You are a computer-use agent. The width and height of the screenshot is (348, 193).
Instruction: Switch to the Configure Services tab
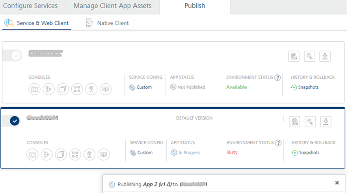(x=30, y=6)
